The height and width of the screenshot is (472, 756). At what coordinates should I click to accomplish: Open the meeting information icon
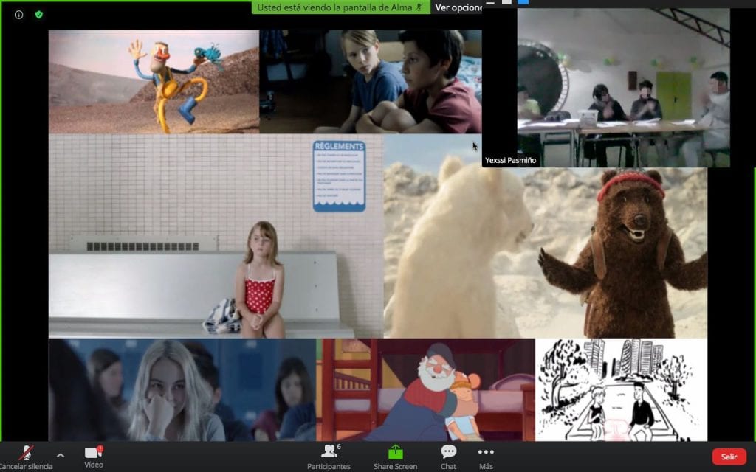point(18,15)
